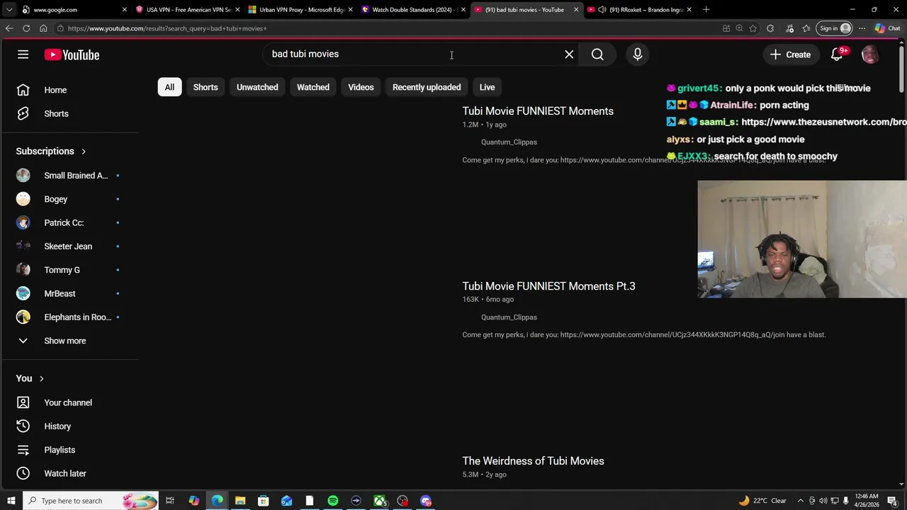Open the Windows Start menu
The width and height of the screenshot is (907, 510).
coord(11,501)
